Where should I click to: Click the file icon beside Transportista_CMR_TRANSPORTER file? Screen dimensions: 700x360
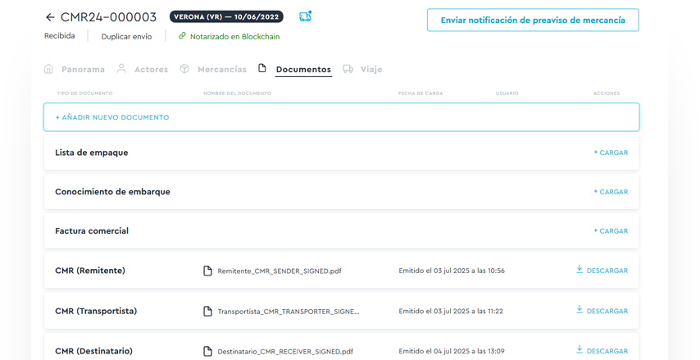tap(208, 312)
